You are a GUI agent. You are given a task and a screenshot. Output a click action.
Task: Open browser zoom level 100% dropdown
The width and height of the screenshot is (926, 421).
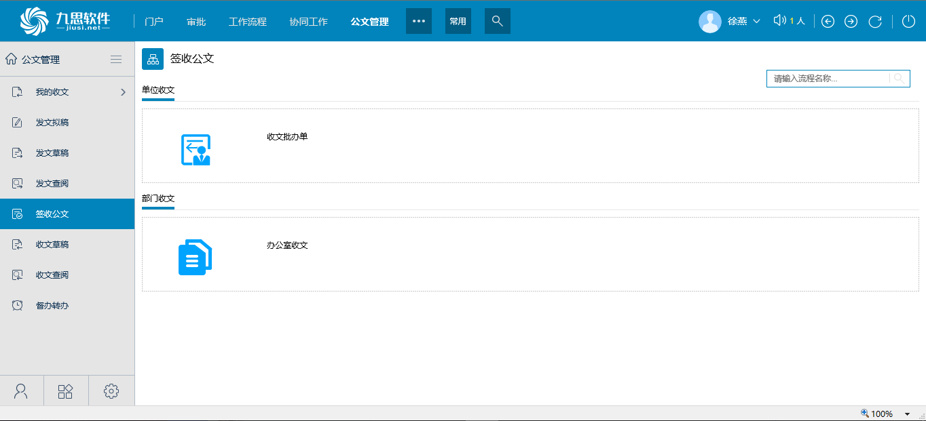point(907,414)
